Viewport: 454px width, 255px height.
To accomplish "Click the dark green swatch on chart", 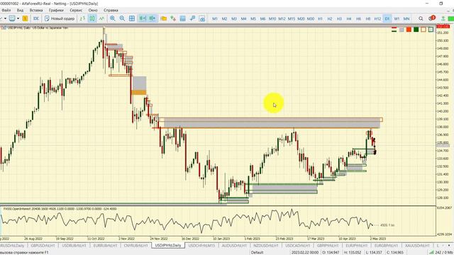I will 416,30.
